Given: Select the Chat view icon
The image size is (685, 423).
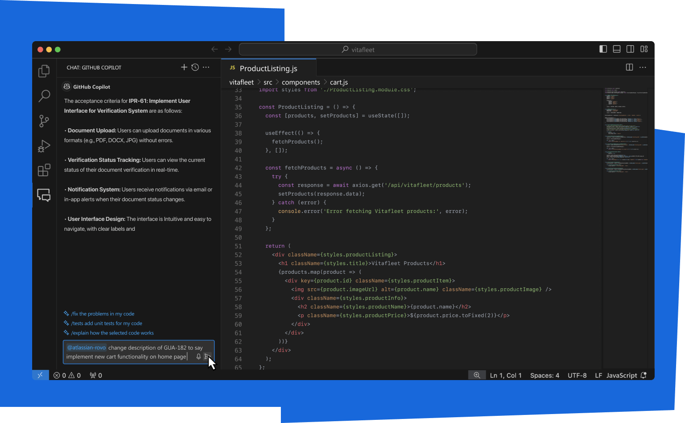Looking at the screenshot, I should click(44, 195).
